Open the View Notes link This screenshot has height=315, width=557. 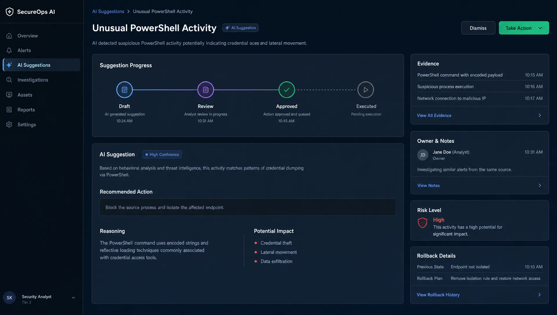pyautogui.click(x=428, y=186)
